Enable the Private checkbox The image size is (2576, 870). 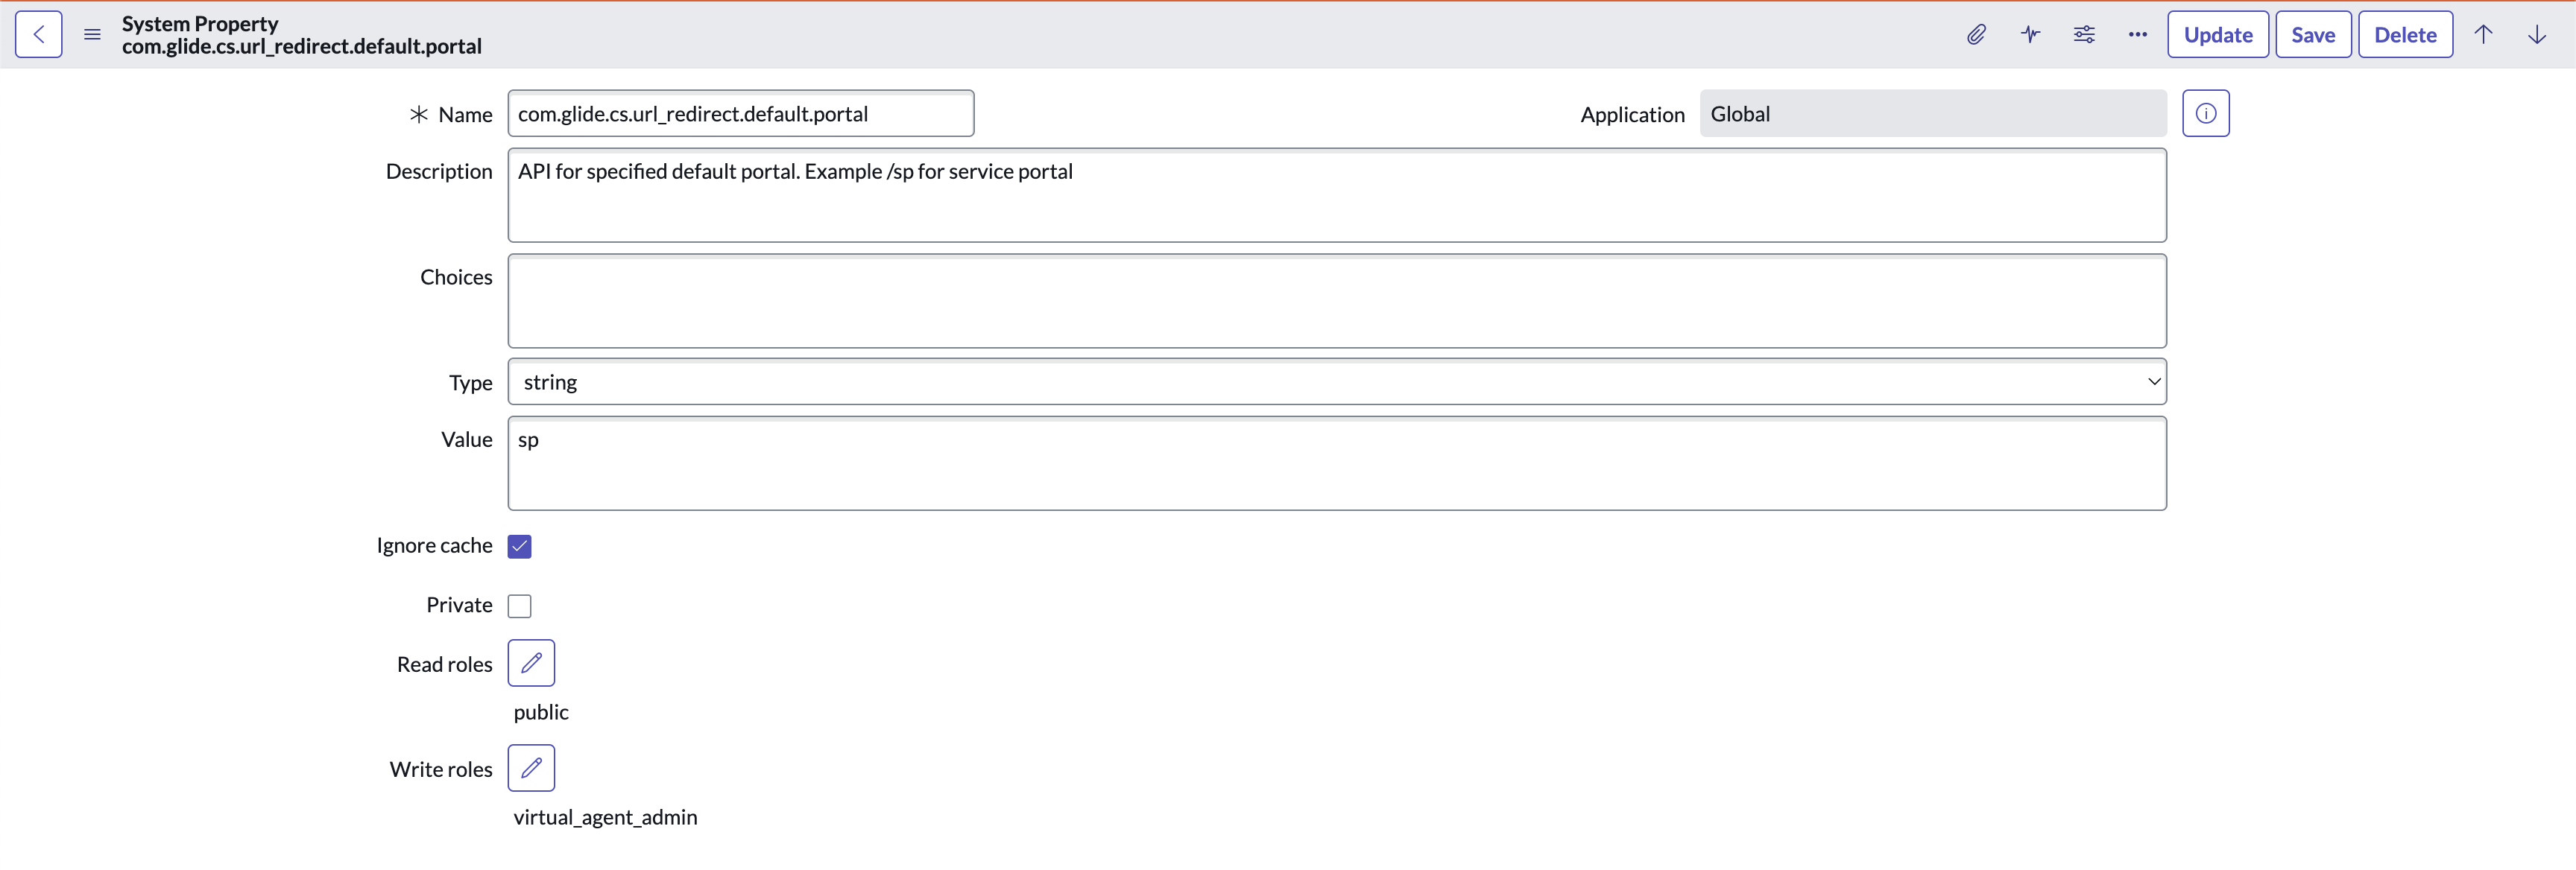click(x=520, y=606)
